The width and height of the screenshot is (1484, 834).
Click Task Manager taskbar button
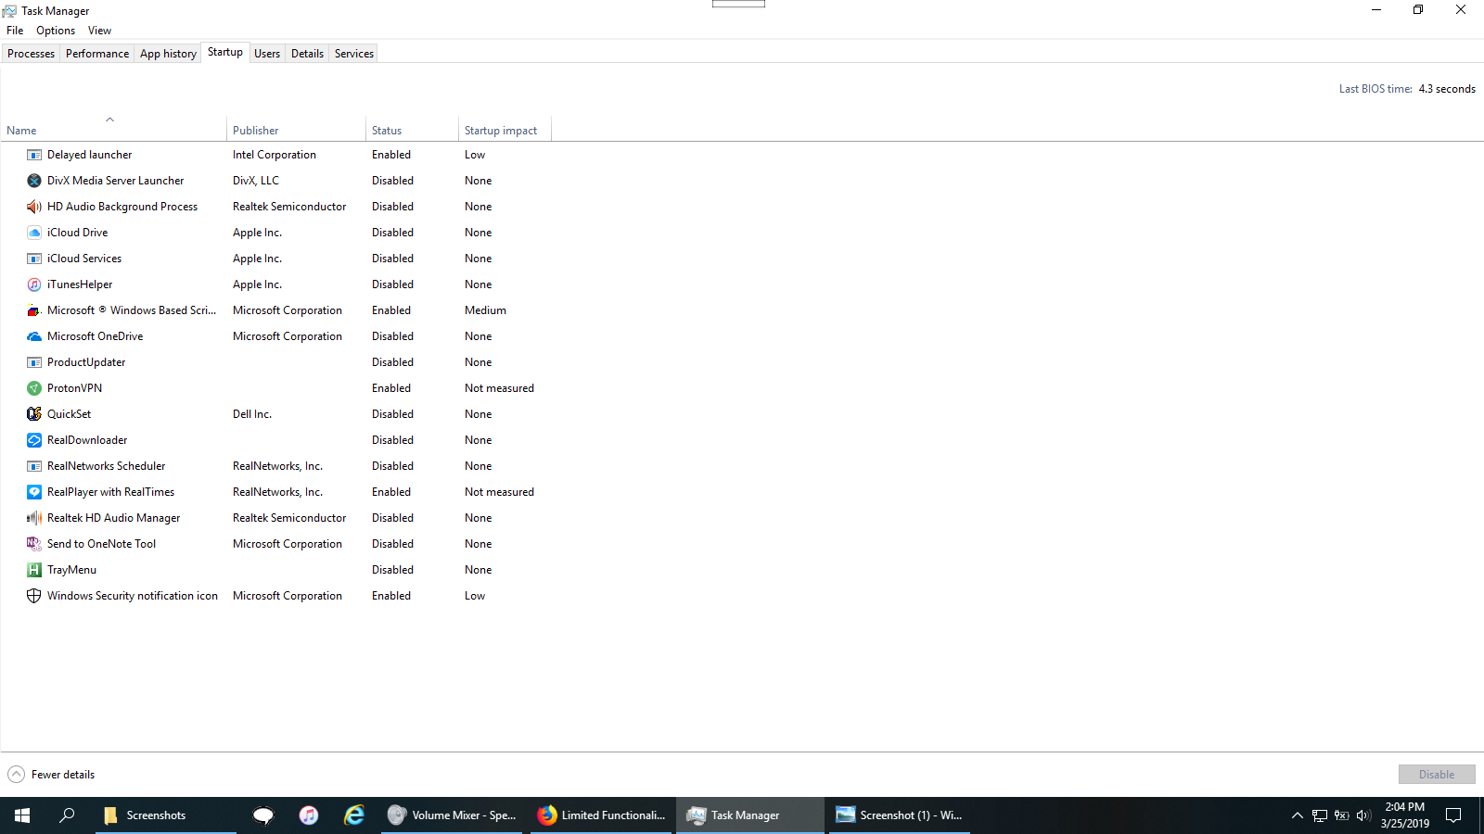(749, 815)
